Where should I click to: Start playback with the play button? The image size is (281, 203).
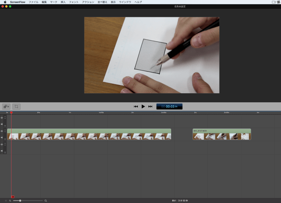(x=143, y=106)
